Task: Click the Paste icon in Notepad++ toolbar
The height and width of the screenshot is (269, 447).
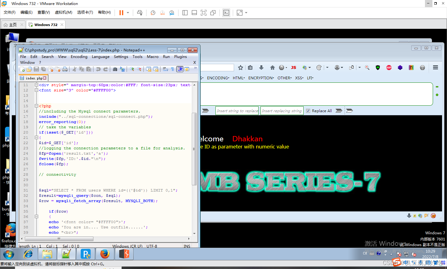Action: 88,69
